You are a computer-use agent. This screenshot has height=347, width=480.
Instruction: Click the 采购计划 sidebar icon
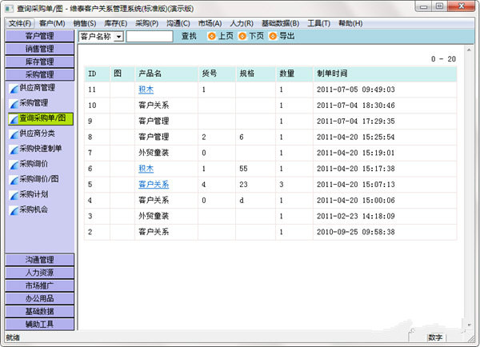click(x=14, y=195)
